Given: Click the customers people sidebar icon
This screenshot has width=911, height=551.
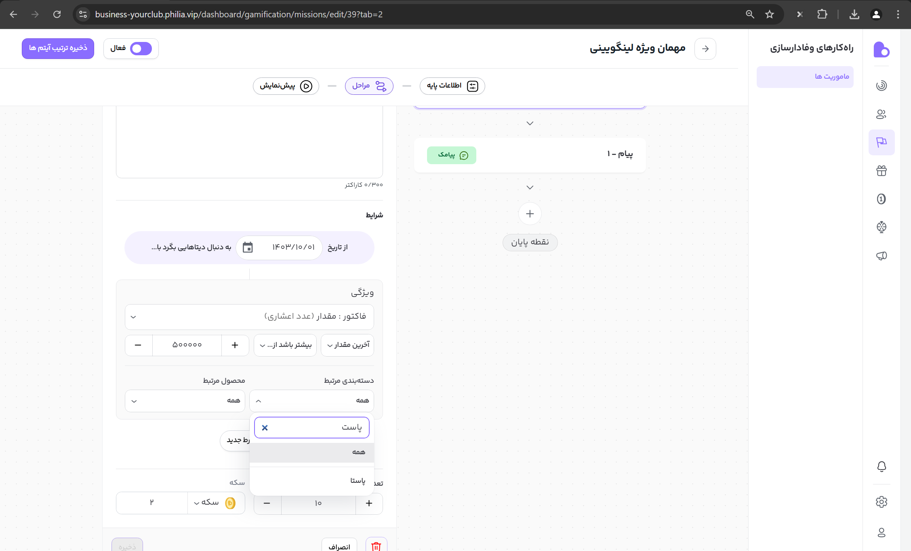Looking at the screenshot, I should [x=881, y=114].
